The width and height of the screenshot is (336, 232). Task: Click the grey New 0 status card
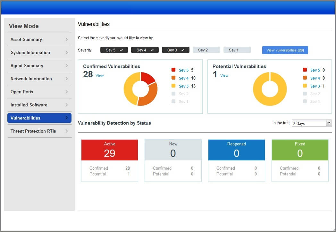173,150
